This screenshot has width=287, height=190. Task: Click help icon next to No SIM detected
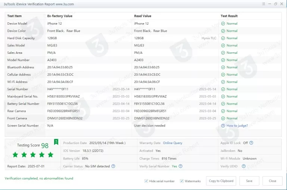(113, 166)
